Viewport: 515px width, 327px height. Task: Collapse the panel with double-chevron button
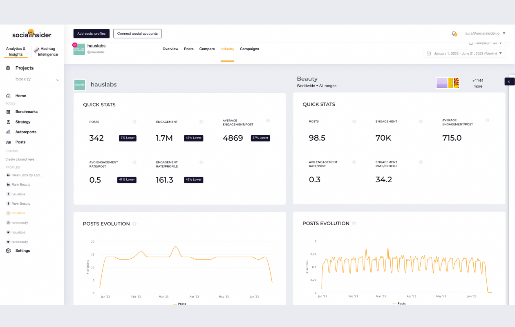pyautogui.click(x=509, y=82)
